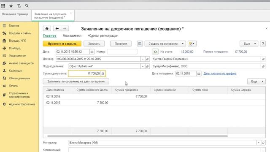The height and width of the screenshot is (152, 270).
Task: Open Обмен данными section
Action: [x=19, y=78]
